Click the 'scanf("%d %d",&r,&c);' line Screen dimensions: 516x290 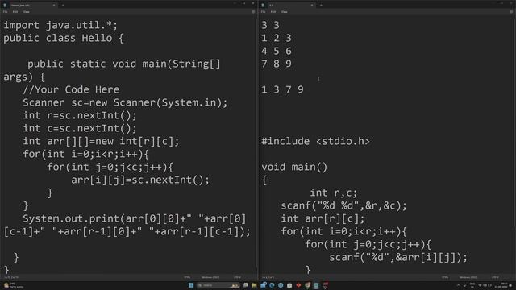pyautogui.click(x=344, y=205)
